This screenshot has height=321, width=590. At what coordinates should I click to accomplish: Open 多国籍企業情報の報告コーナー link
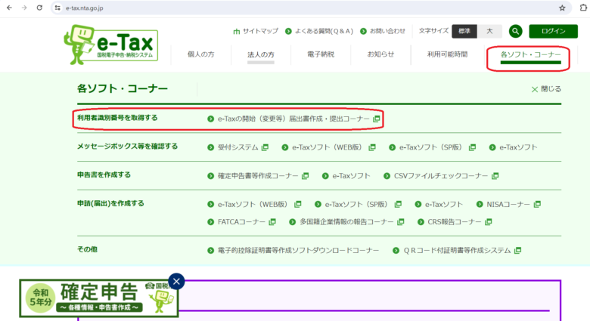[346, 222]
